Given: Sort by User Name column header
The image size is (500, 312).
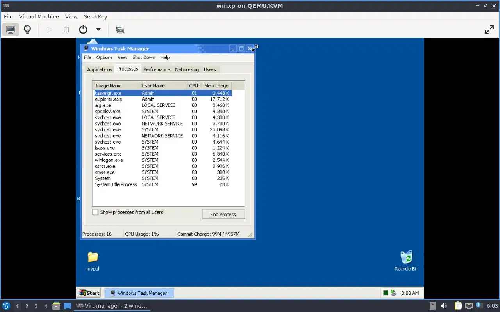Looking at the screenshot, I should (162, 85).
